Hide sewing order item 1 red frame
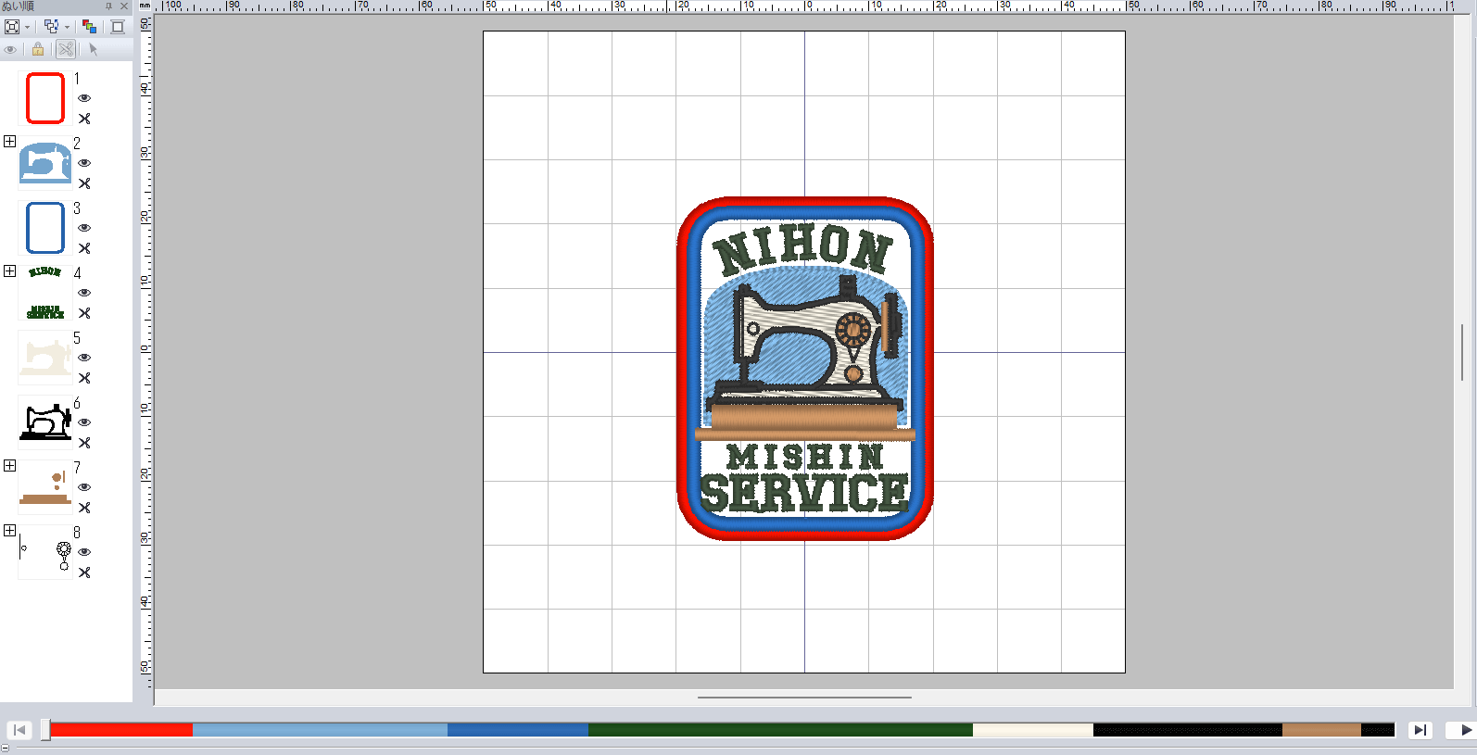 (84, 98)
